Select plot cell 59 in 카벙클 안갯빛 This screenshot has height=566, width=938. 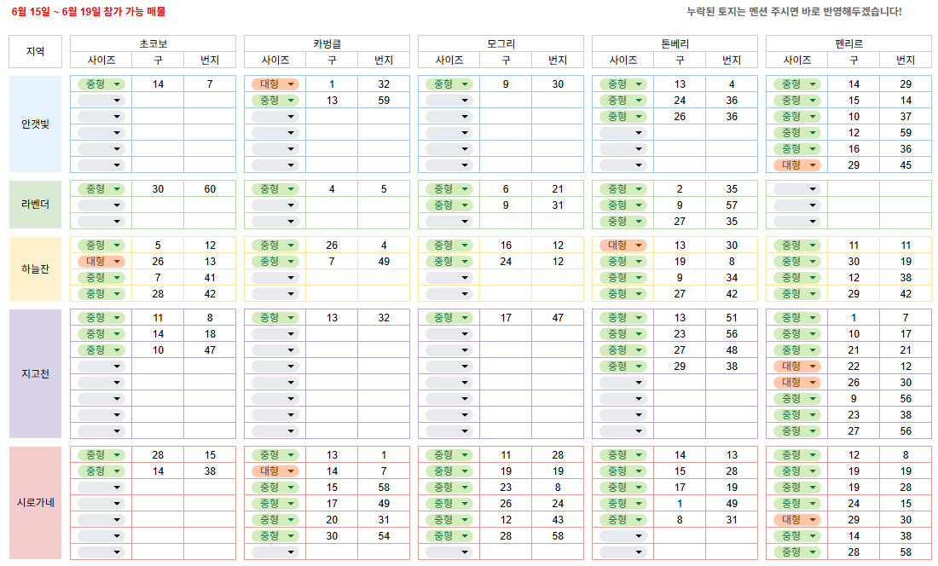coord(384,101)
